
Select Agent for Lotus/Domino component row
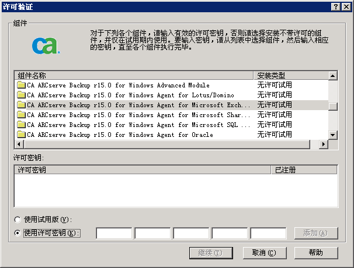171,95
